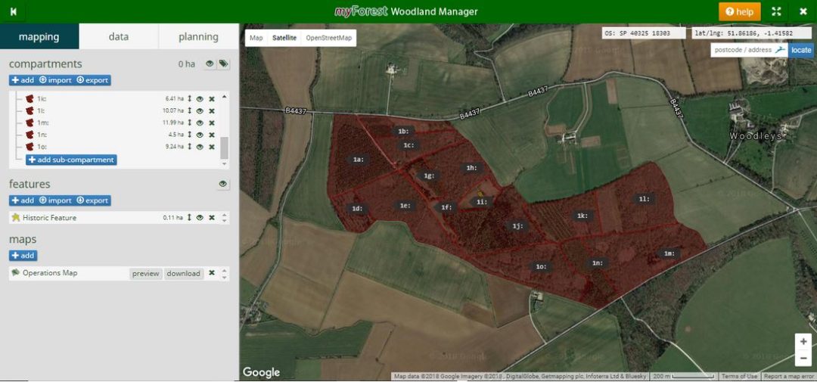This screenshot has width=817, height=382.
Task: Click reorder arrows on the 6.41 ha row
Action: pyautogui.click(x=190, y=98)
